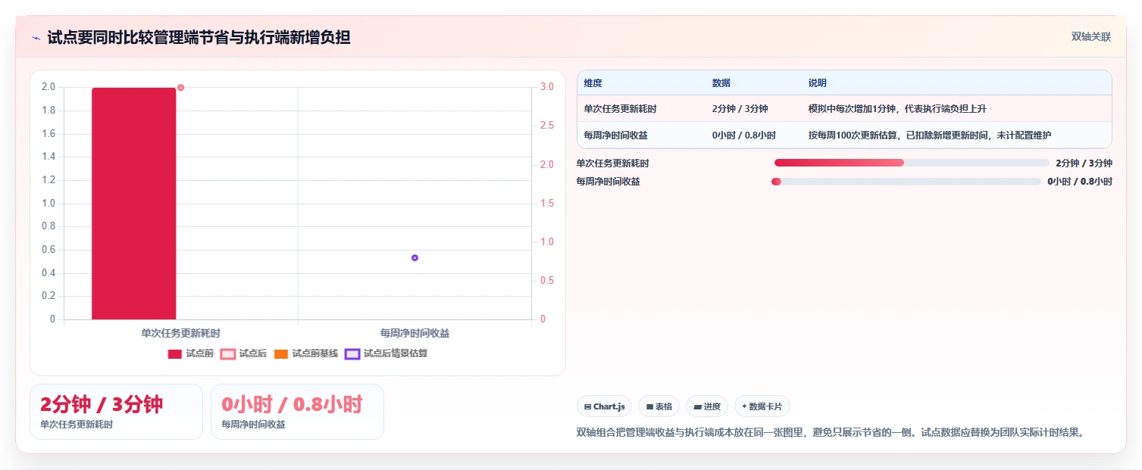Screen dimensions: 1142x470
Task: Click the orange 试点前基线 legend swatch
Action: pyautogui.click(x=281, y=353)
